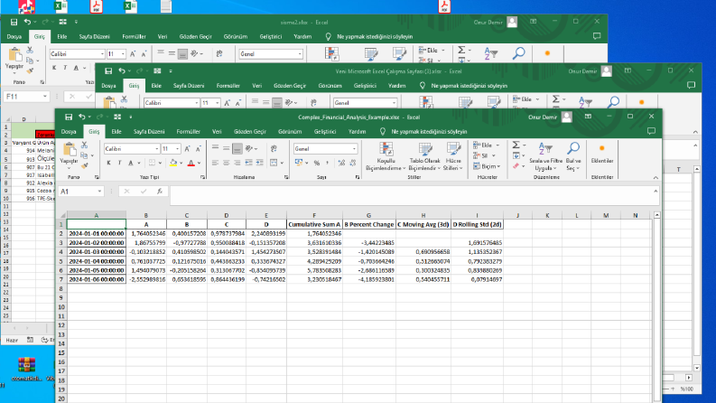This screenshot has width=716, height=403.
Task: Open Koşullu Biçimlendirme in front window
Action: tap(386, 156)
